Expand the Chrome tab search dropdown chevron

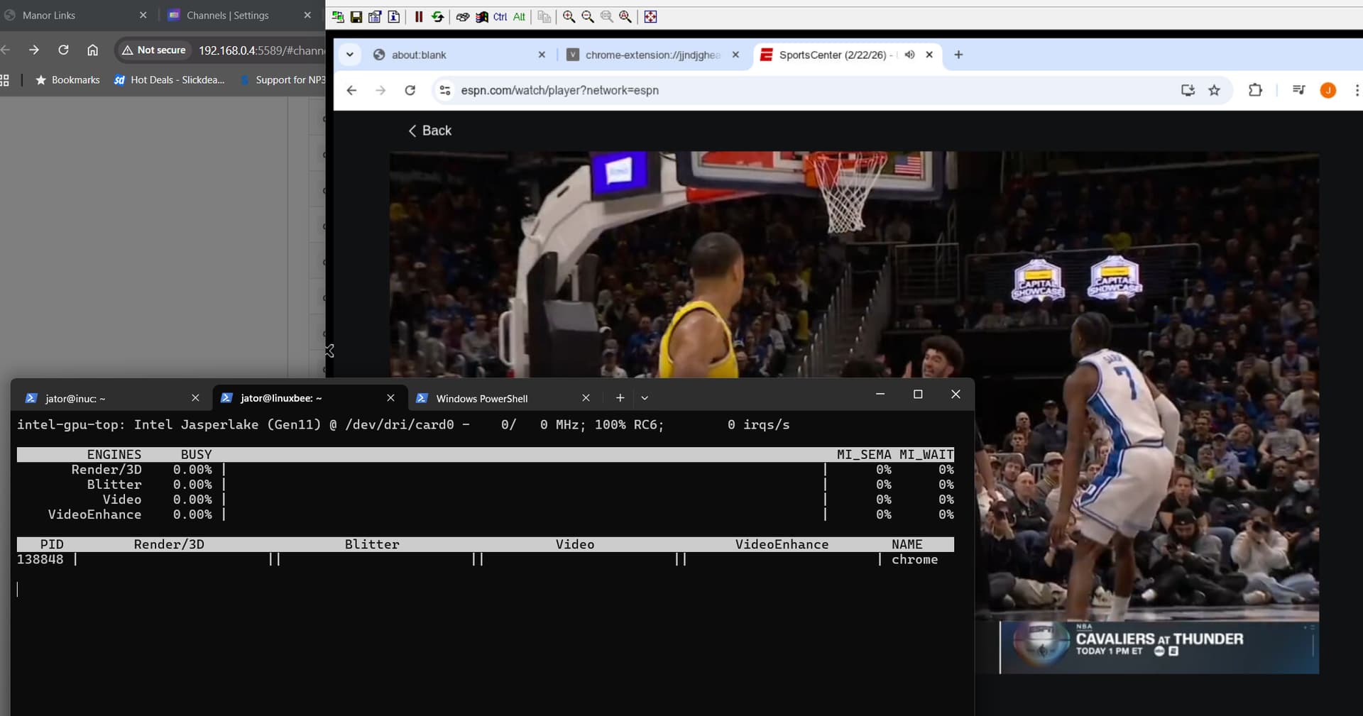349,55
